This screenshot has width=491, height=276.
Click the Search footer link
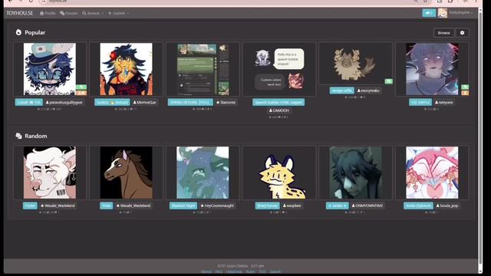point(275,271)
